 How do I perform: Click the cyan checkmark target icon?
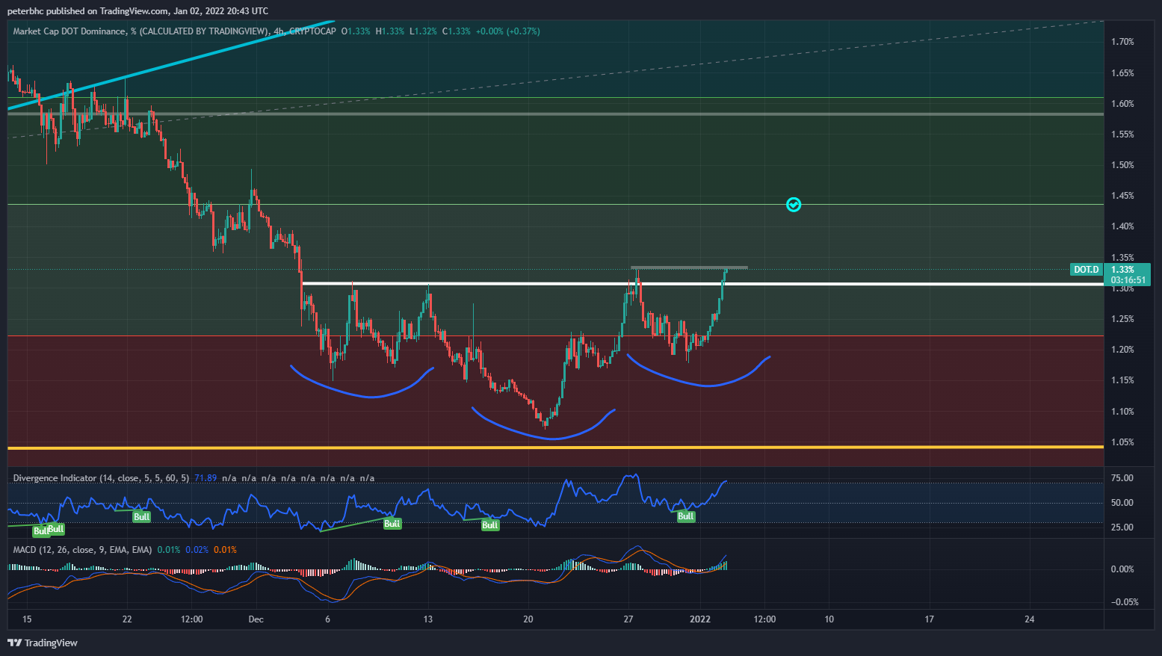pyautogui.click(x=794, y=204)
